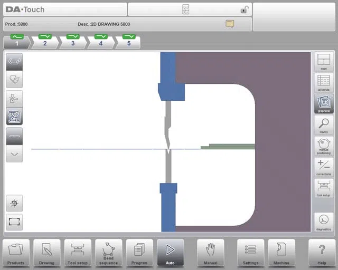
Task: Select bend step 3
Action: click(73, 42)
